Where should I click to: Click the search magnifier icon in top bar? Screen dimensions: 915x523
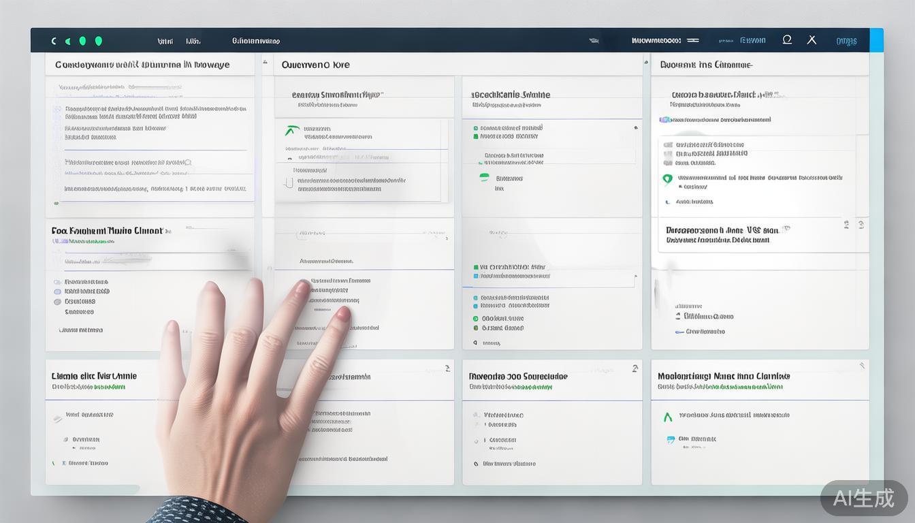(787, 40)
